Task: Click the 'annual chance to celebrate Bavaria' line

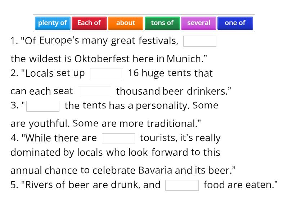Action: tap(123, 170)
